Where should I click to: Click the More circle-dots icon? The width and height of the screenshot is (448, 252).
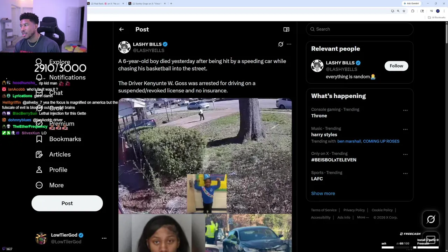pyautogui.click(x=39, y=185)
